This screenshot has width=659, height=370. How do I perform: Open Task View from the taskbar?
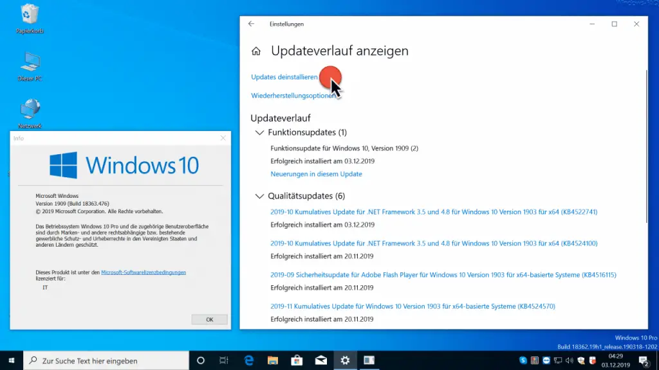click(x=223, y=360)
